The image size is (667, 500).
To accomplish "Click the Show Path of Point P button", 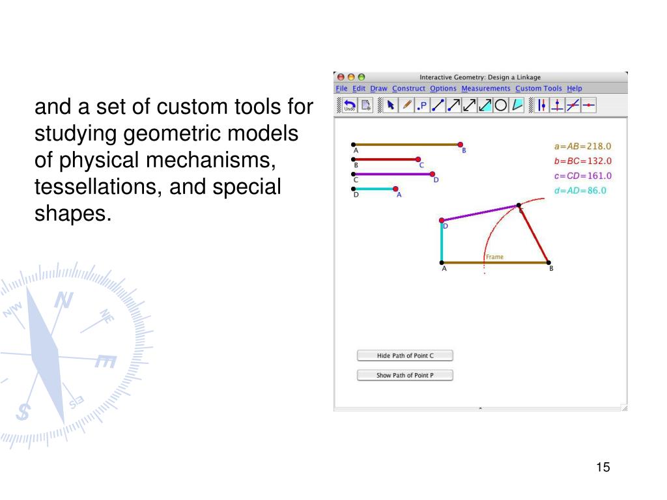I will point(405,375).
